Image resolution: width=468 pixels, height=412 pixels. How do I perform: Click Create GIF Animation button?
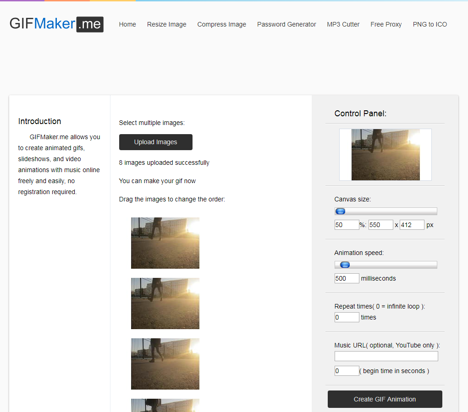(385, 399)
